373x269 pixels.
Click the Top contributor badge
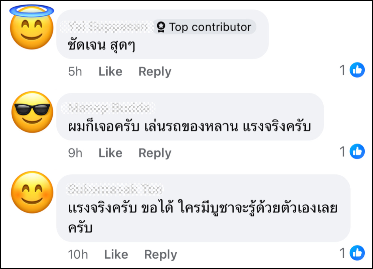(205, 27)
